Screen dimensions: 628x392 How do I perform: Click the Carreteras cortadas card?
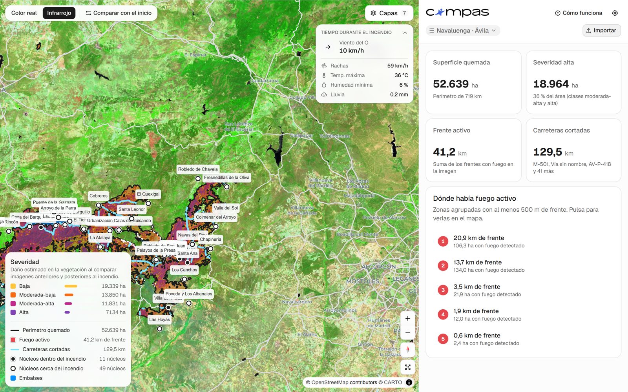[x=573, y=151]
